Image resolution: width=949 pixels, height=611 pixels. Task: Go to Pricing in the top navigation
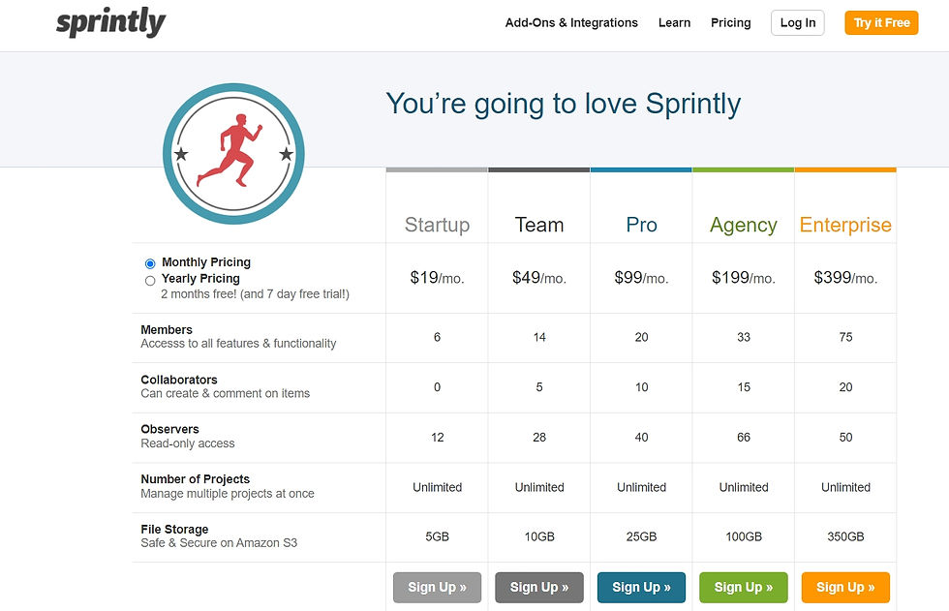730,23
